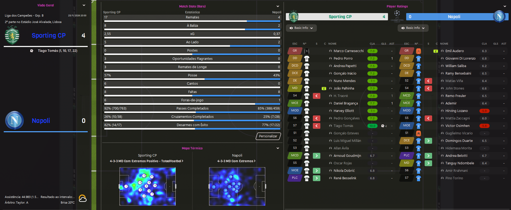
Task: Click Victor Osimhen's 5.8 rating badge
Action: (x=484, y=126)
